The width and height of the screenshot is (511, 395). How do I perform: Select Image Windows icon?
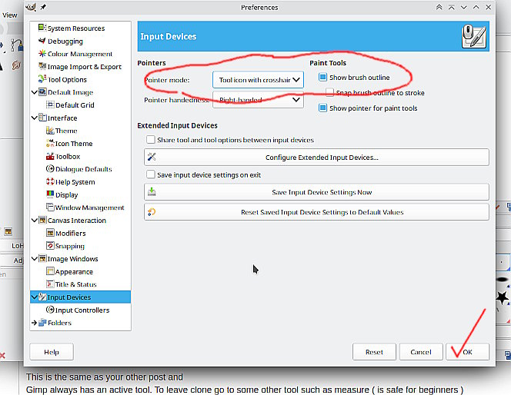tap(42, 259)
